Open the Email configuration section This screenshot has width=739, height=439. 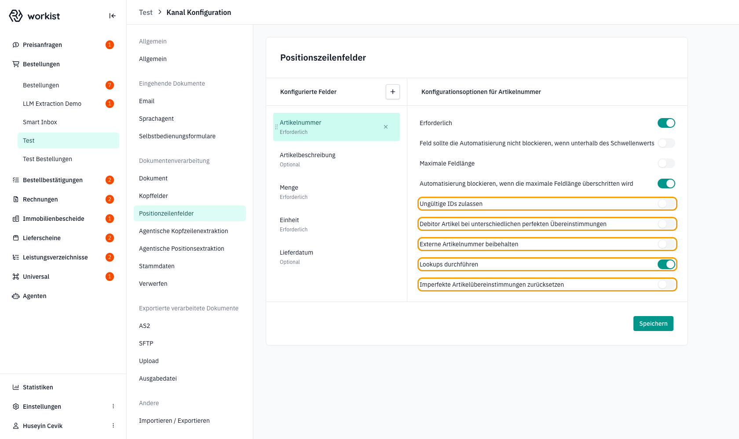[146, 101]
